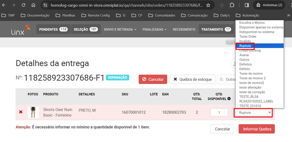292x142 pixels.
Task: Select Avaria in the reason list
Action: [244, 55]
